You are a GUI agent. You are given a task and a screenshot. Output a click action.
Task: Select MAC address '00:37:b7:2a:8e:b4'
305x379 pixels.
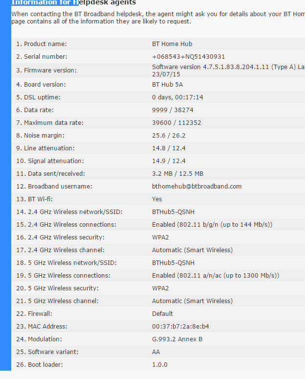point(180,327)
